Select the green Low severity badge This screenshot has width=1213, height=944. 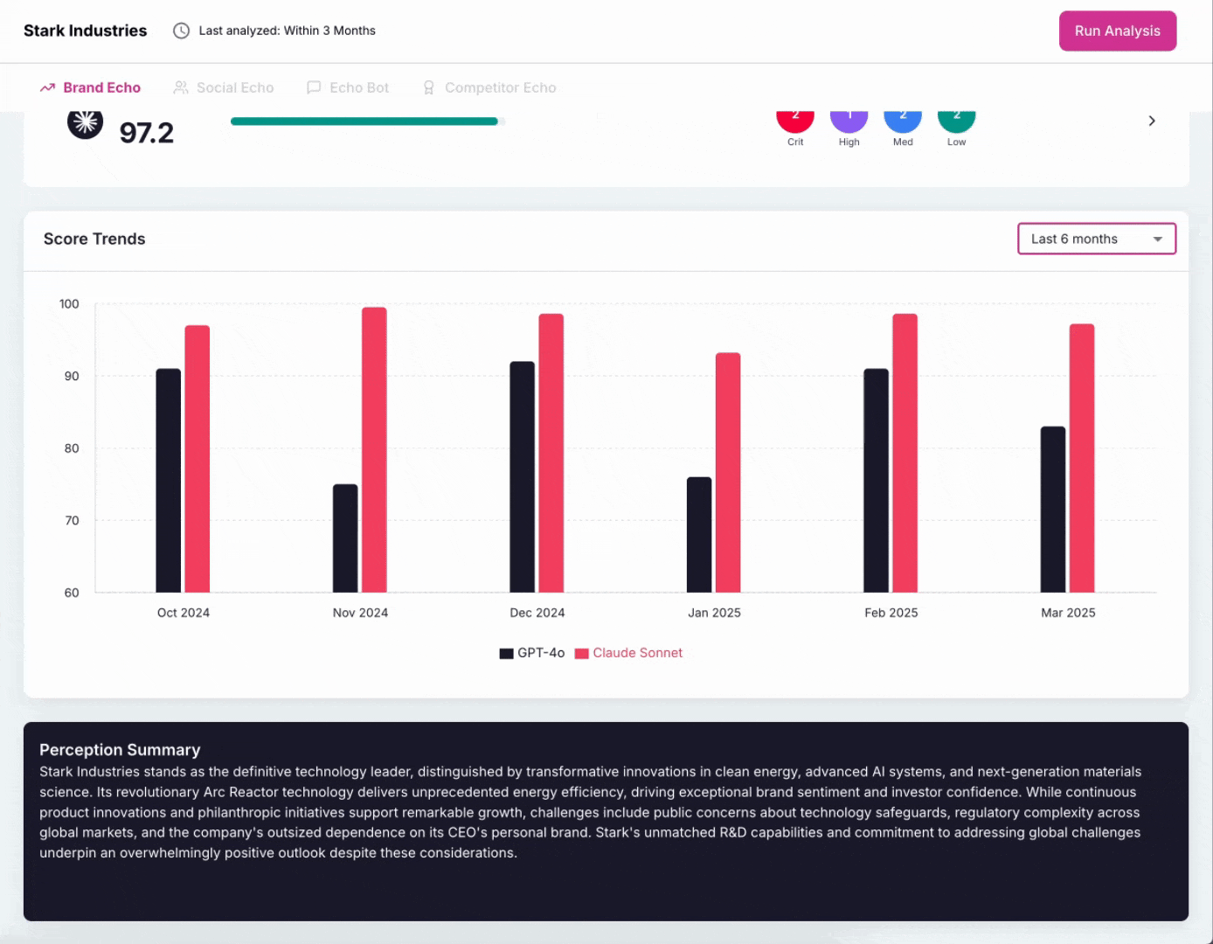click(x=956, y=122)
